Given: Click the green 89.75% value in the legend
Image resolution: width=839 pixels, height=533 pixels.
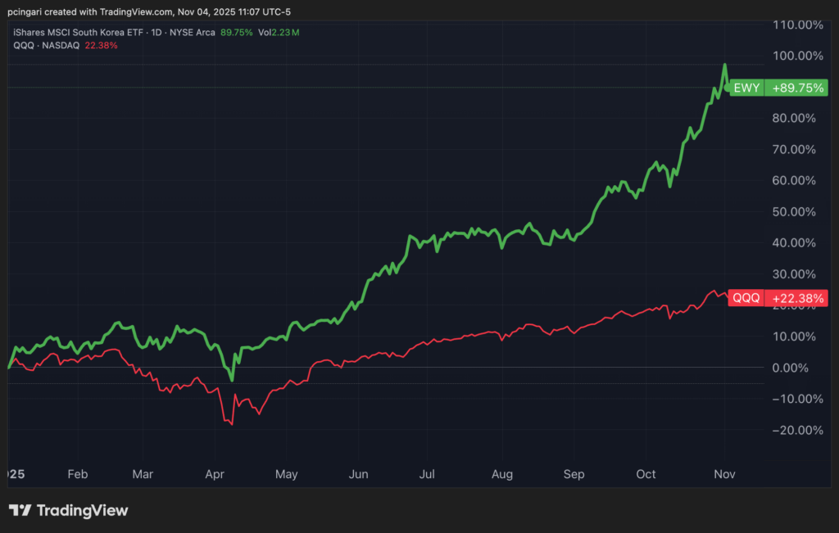Looking at the screenshot, I should (x=238, y=33).
